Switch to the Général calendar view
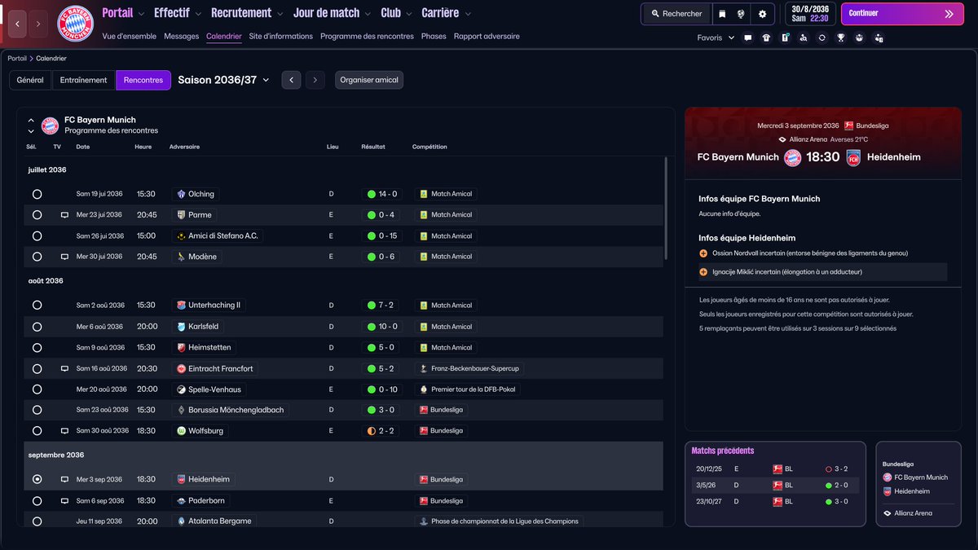 tap(30, 80)
